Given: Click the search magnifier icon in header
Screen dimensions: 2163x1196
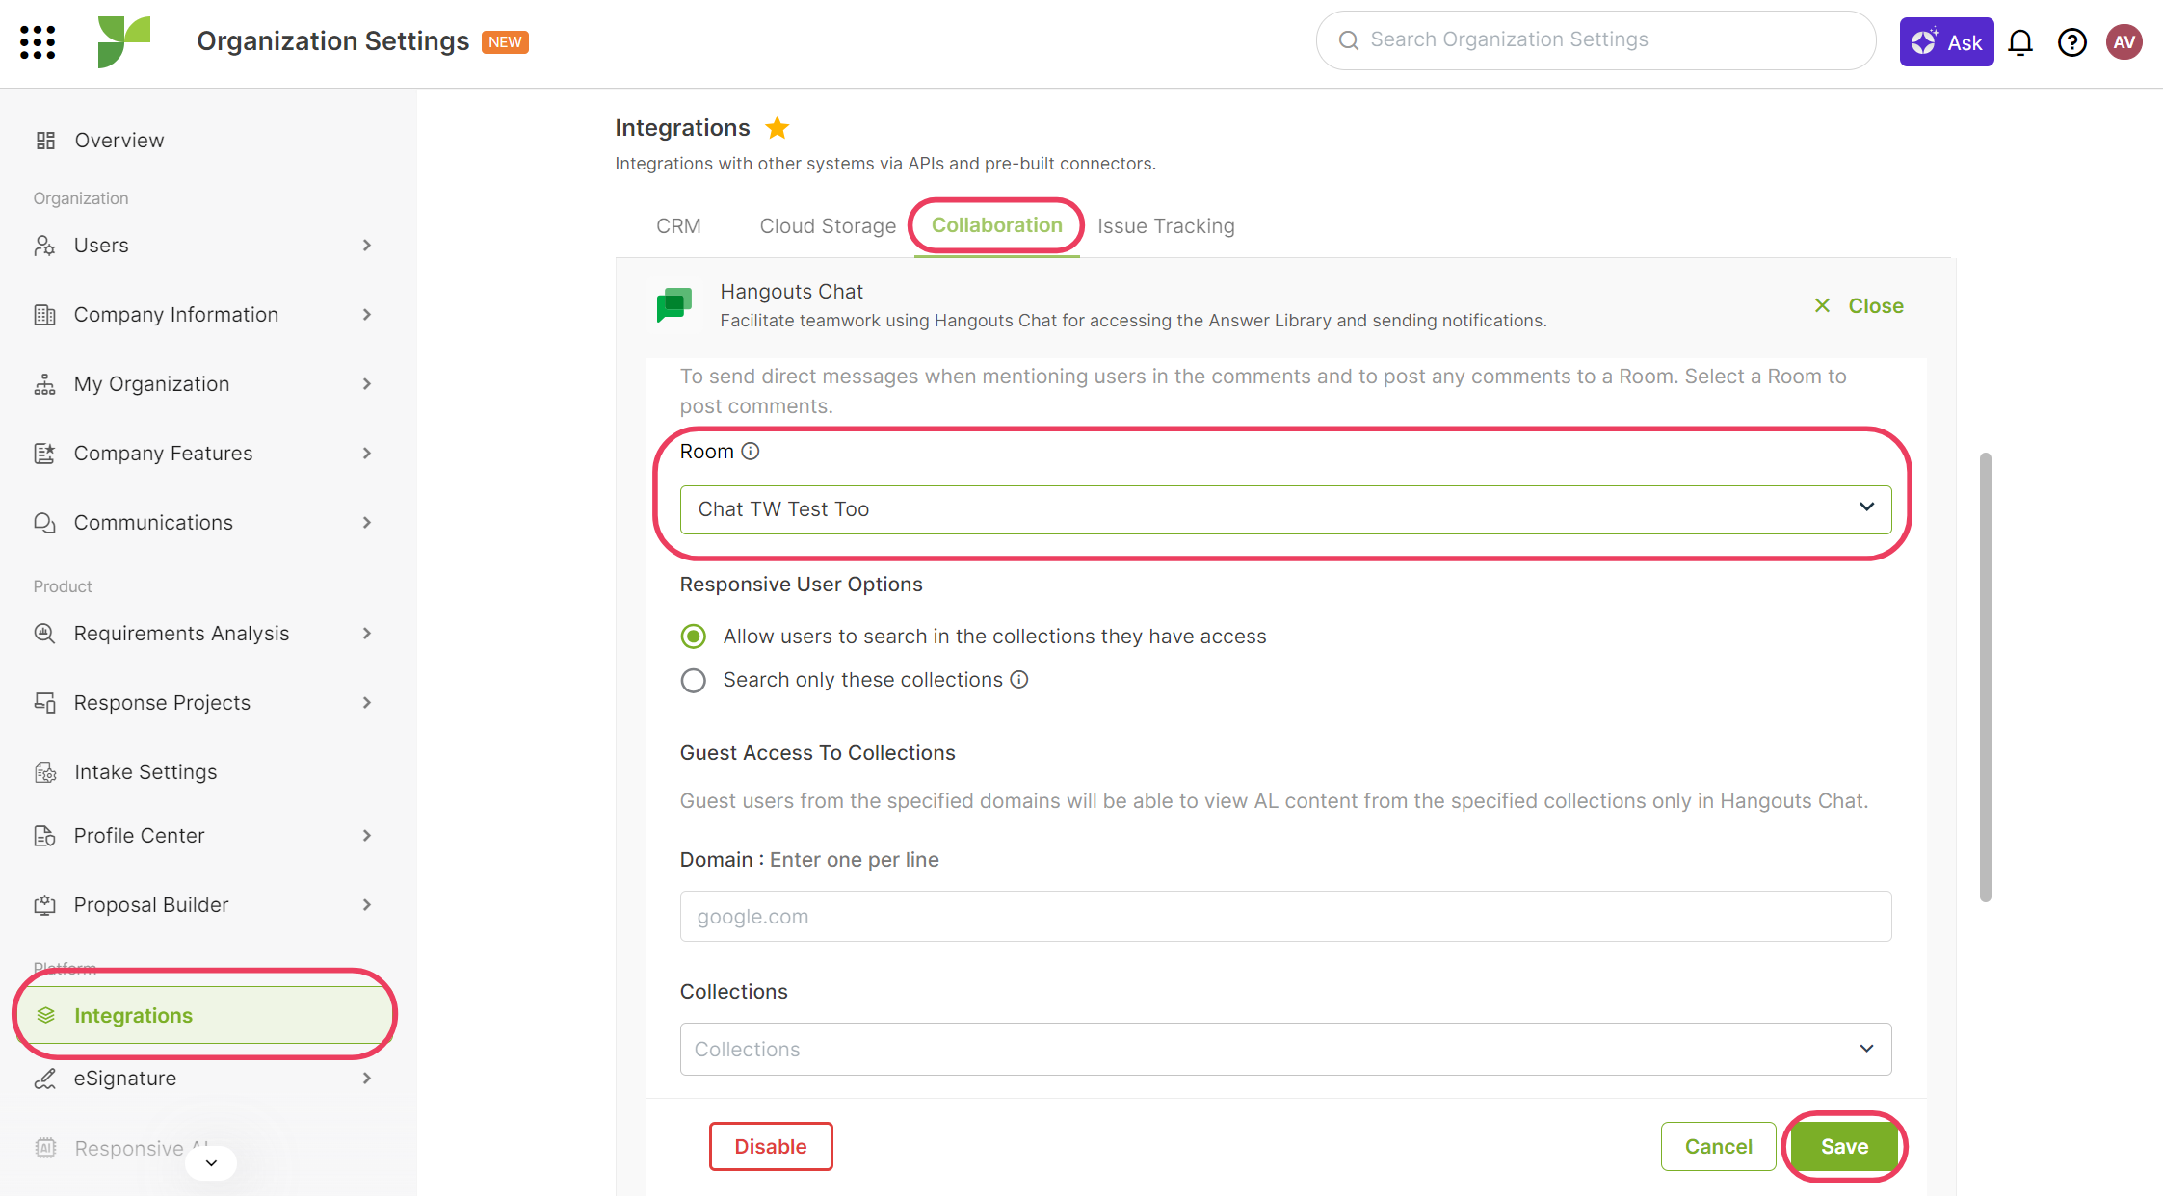Looking at the screenshot, I should point(1349,40).
